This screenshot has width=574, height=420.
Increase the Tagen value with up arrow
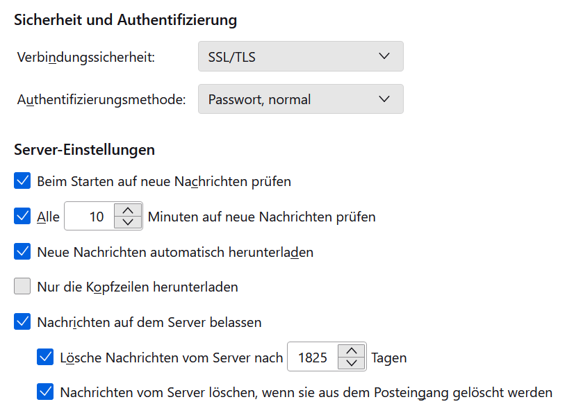pos(352,351)
